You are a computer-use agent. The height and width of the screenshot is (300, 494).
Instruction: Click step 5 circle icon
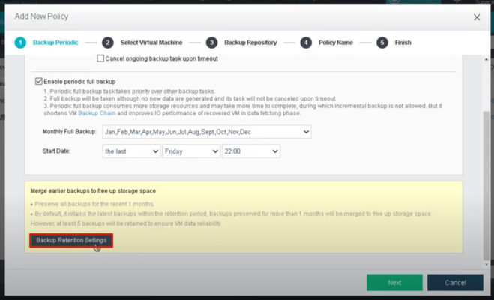pos(382,43)
